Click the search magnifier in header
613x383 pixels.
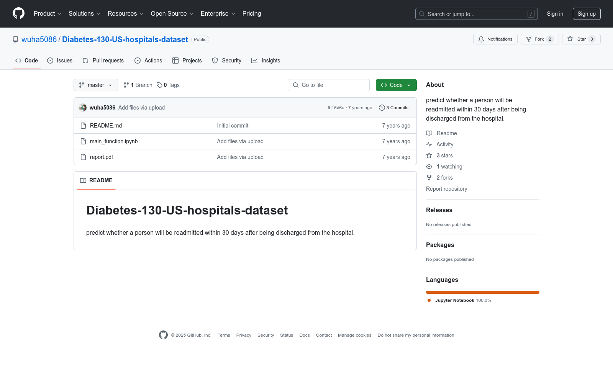(x=422, y=14)
